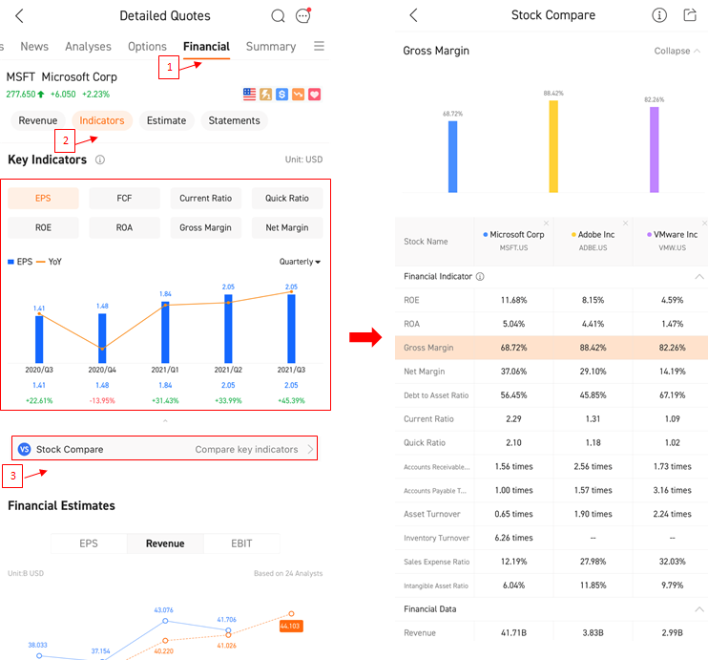
Task: Select the Financial tab
Action: [206, 47]
